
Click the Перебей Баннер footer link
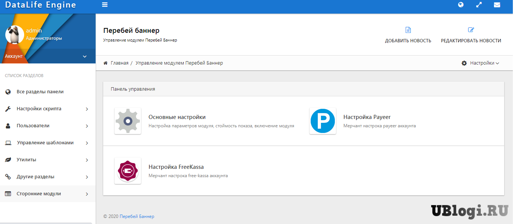tap(137, 216)
